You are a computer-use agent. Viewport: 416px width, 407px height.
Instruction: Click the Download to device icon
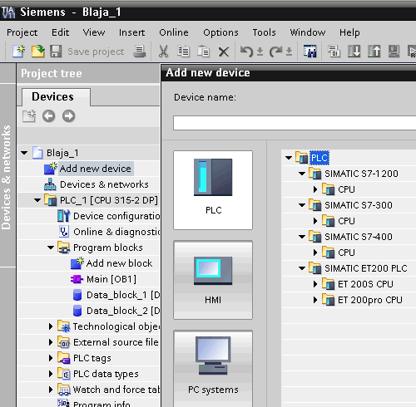click(354, 51)
